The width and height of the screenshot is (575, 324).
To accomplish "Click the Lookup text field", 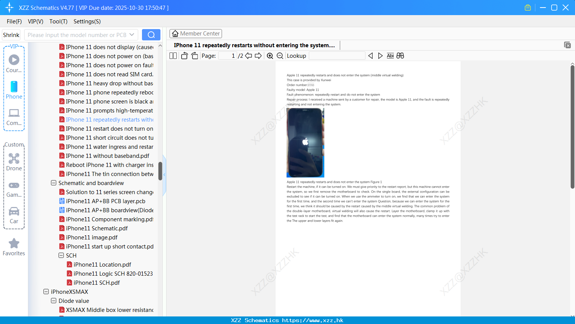I will coord(337,56).
